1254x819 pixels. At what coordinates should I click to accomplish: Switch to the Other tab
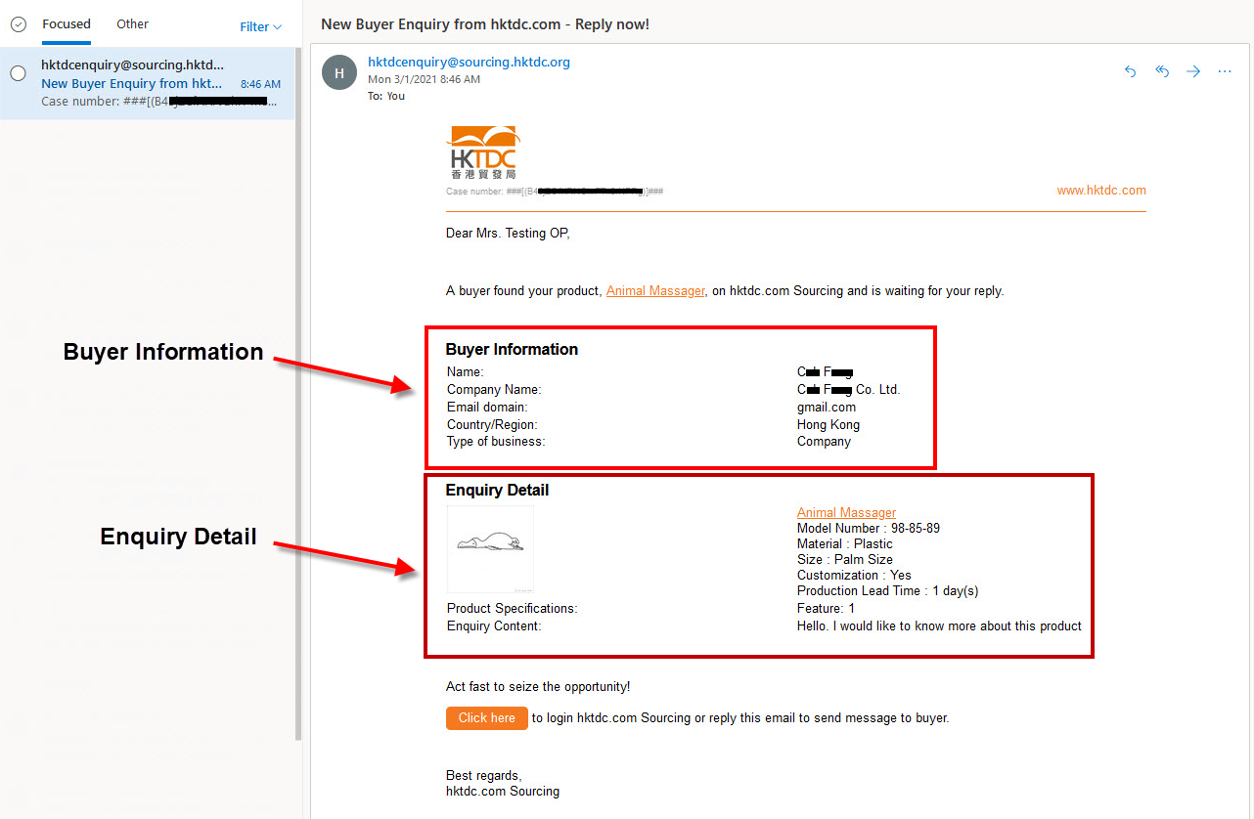tap(133, 23)
